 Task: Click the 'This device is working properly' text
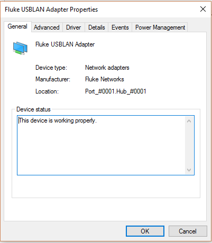[58, 120]
